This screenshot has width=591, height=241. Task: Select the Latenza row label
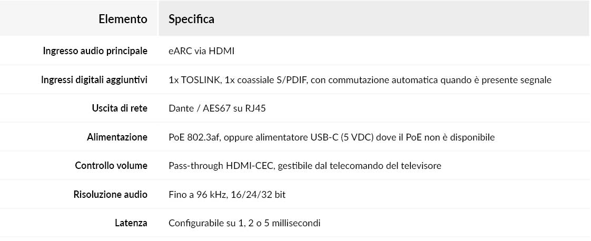(131, 223)
